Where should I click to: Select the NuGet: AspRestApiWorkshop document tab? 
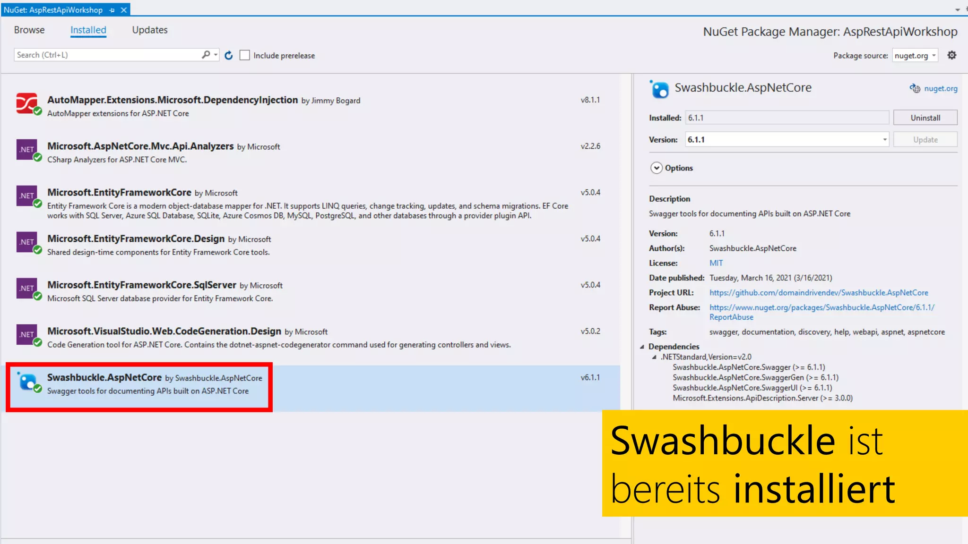[x=53, y=10]
